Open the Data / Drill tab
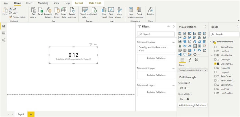This screenshot has height=117, width=240. (95, 3)
